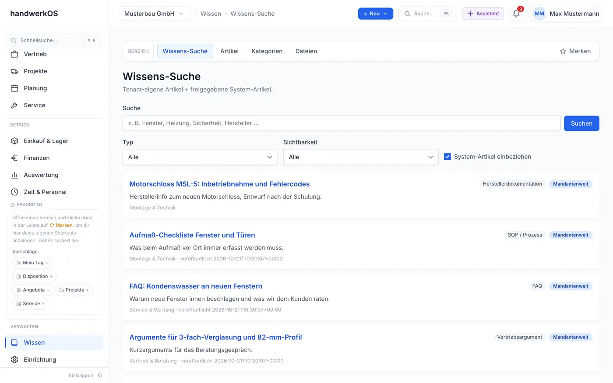Switch to the Artikel tab
The image size is (613, 383).
point(229,51)
